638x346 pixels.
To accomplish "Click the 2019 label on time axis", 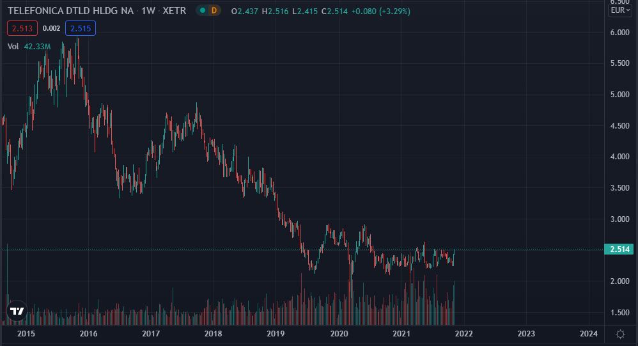I will point(276,334).
